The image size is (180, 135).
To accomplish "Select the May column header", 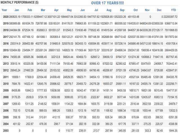I will tap(69, 10).
